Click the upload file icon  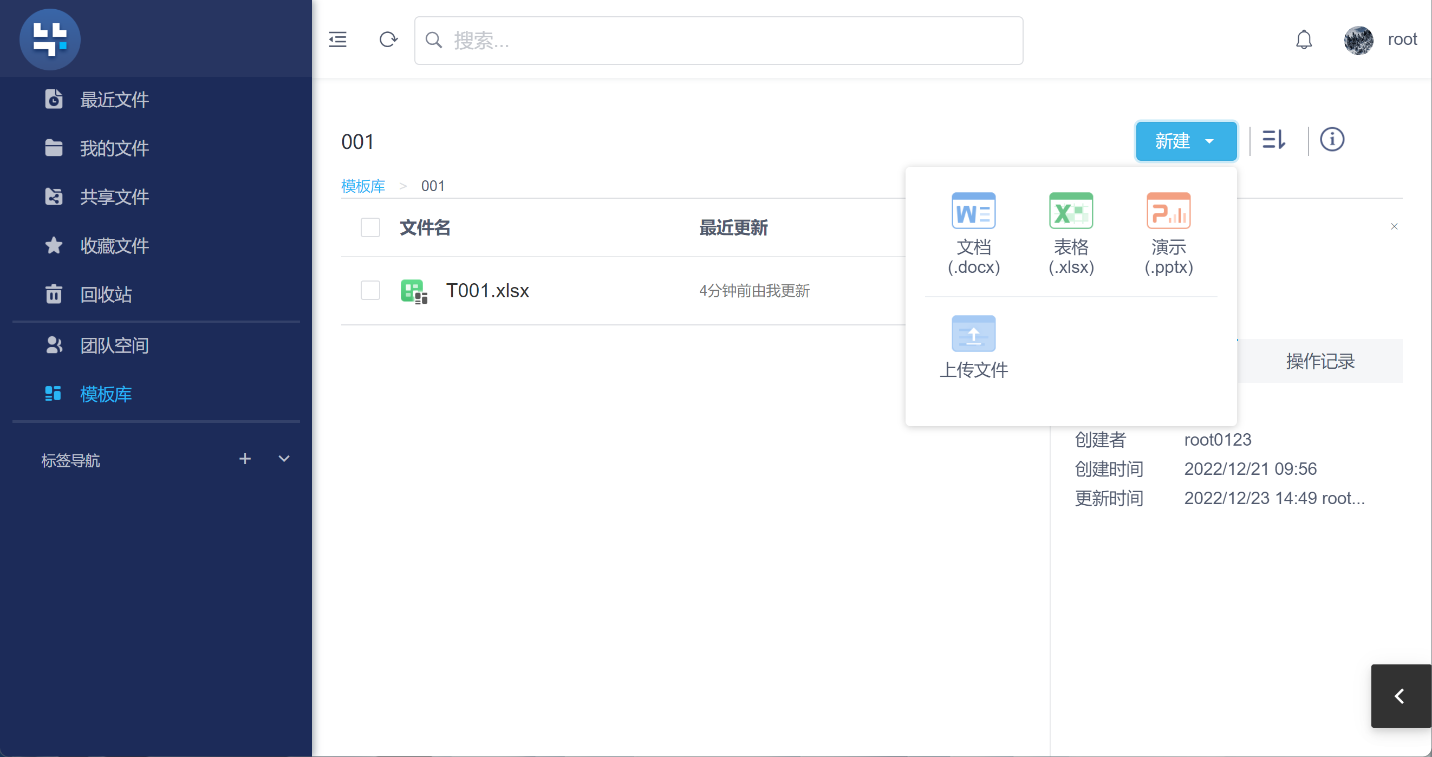(x=973, y=334)
